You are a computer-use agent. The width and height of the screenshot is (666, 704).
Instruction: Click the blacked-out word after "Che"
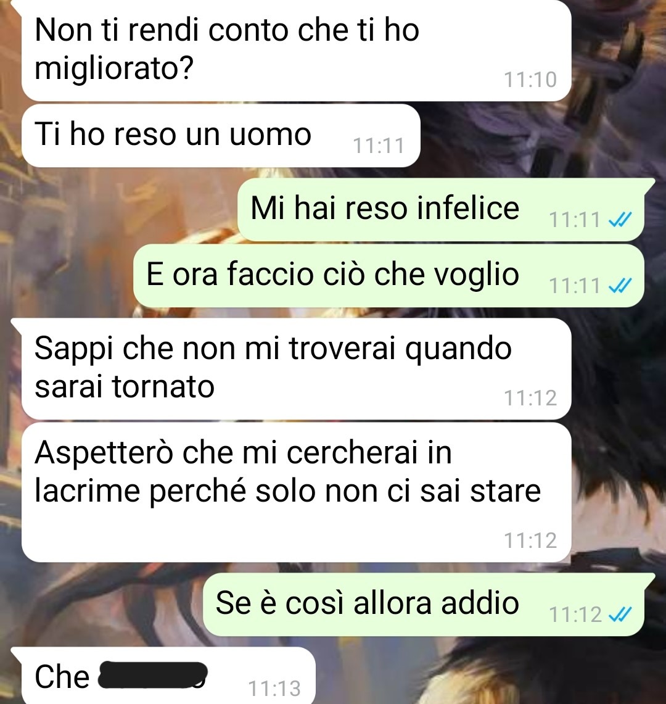pos(152,675)
